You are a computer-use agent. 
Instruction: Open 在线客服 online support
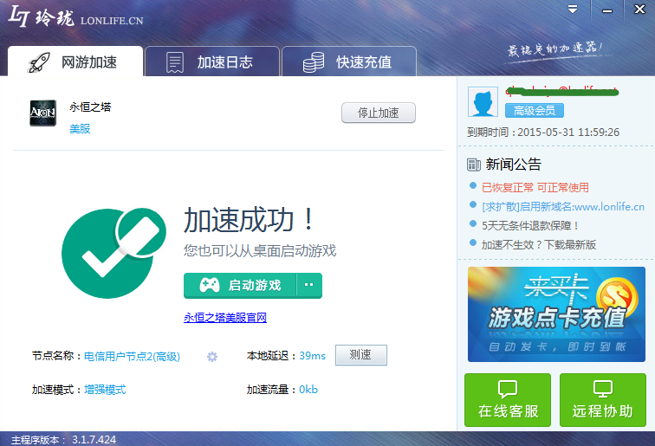pos(508,400)
